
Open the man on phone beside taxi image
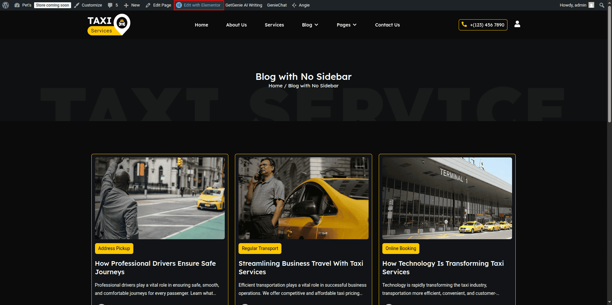coord(303,198)
